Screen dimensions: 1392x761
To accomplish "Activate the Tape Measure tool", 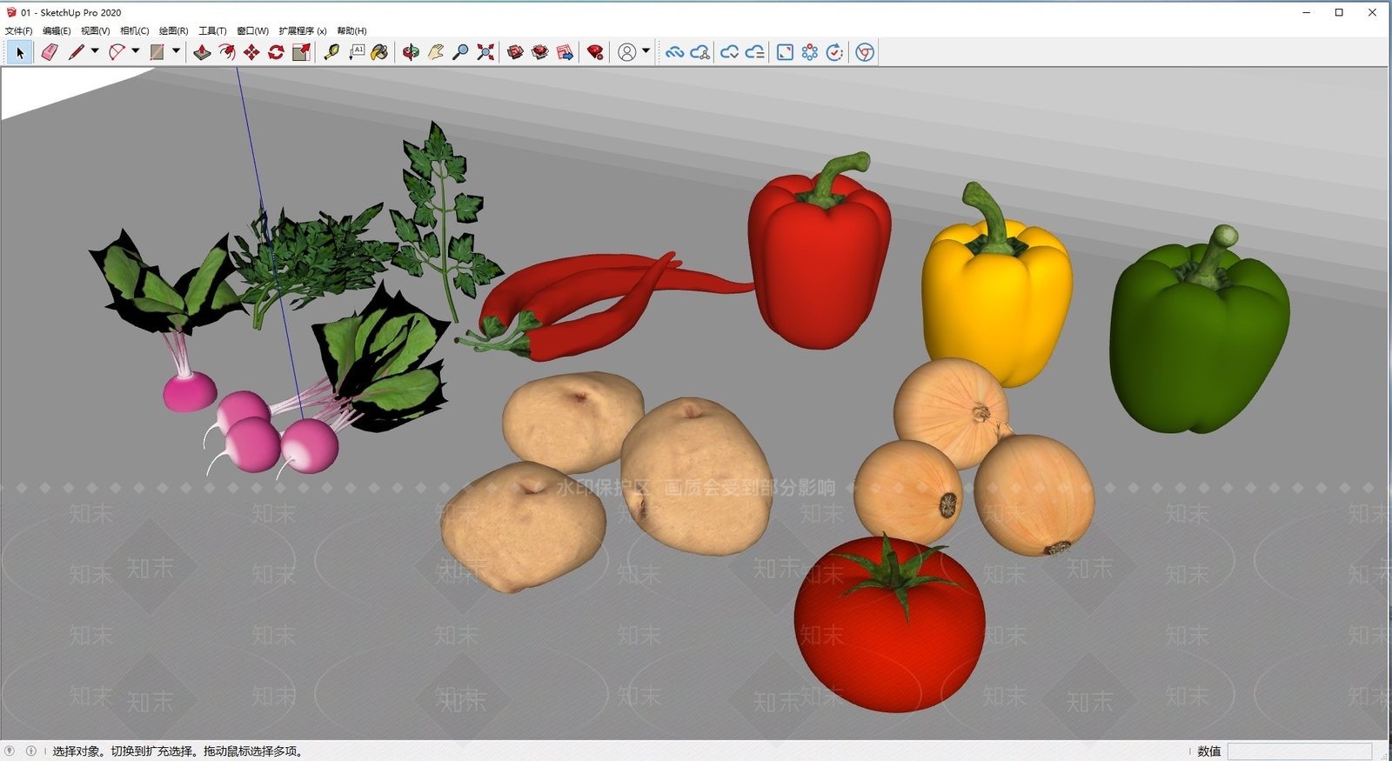I will click(331, 53).
